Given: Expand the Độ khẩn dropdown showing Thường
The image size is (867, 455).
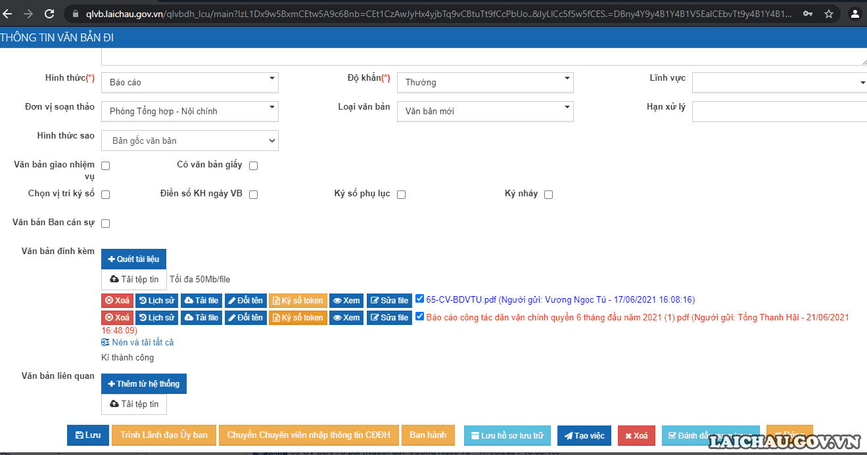Looking at the screenshot, I should click(485, 82).
